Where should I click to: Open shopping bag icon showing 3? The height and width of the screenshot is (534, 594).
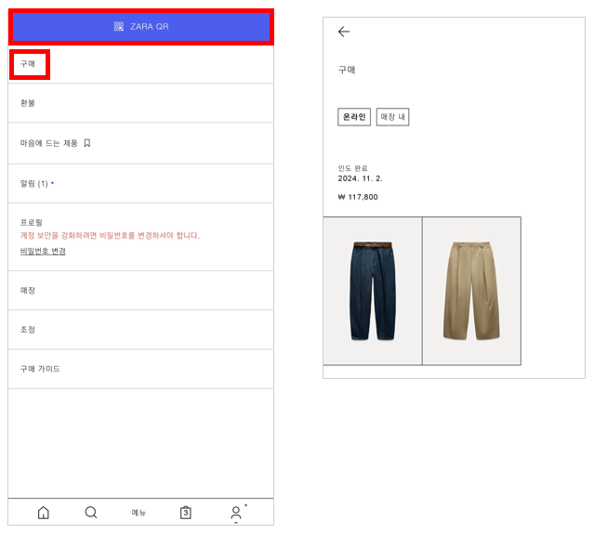[186, 513]
